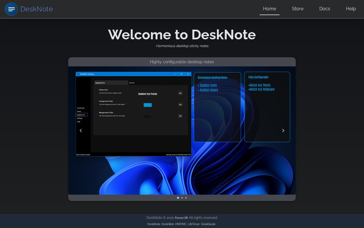Click 'Harmonious desktop sticky notes' tagline

(x=182, y=46)
